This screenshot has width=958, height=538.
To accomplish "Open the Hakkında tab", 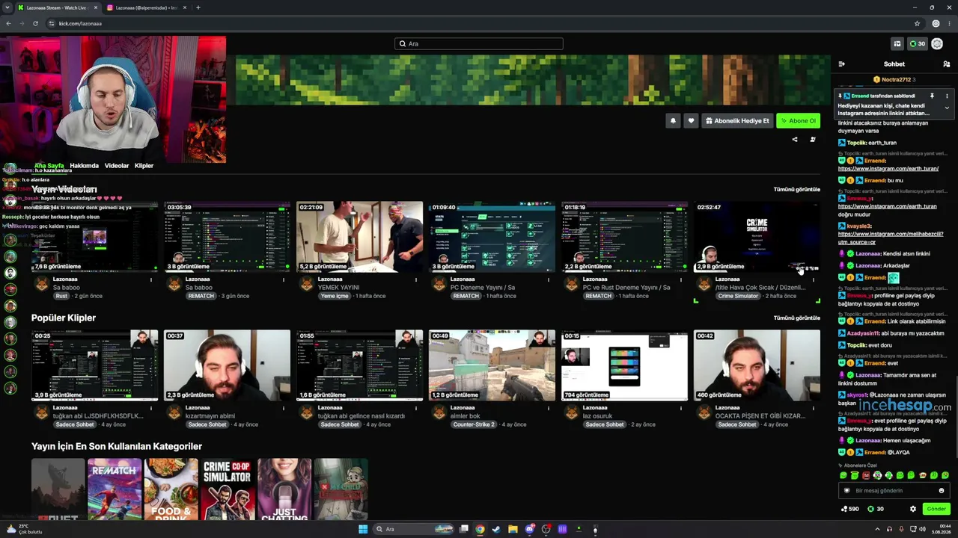I will [x=84, y=166].
